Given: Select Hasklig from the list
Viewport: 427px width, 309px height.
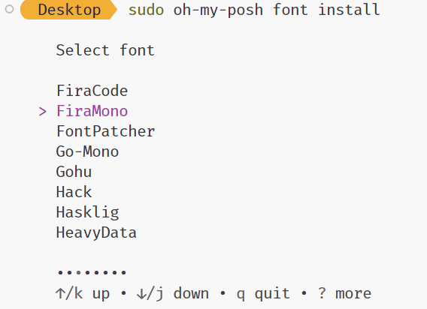Looking at the screenshot, I should 87,212.
